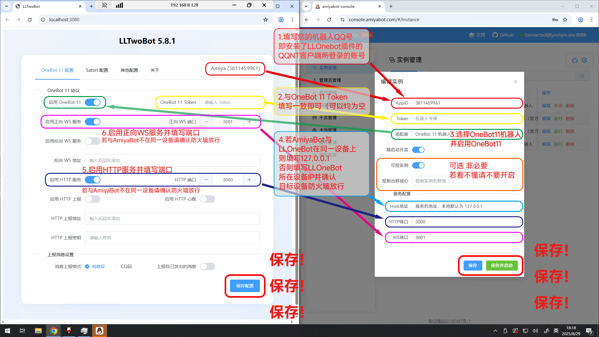Click the settings gear beside robot icon
Image resolution: width=599 pixels, height=337 pixels.
[x=585, y=60]
